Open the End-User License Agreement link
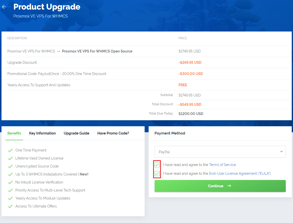This screenshot has width=293, height=223. click(x=240, y=173)
